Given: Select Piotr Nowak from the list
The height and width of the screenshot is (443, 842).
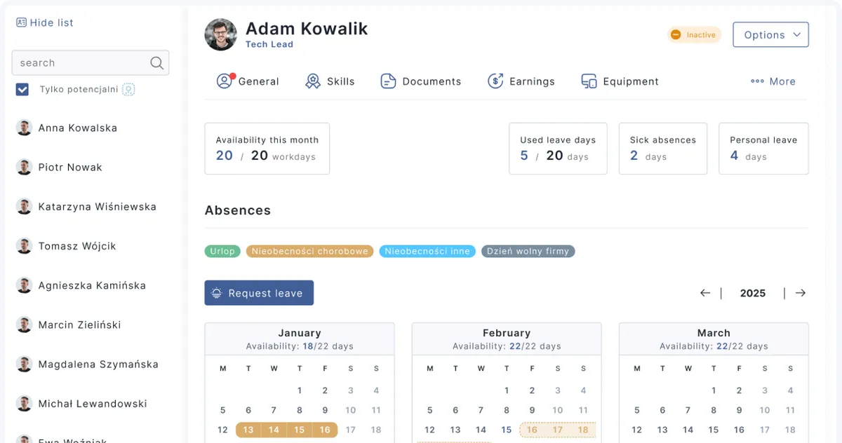Looking at the screenshot, I should (70, 168).
